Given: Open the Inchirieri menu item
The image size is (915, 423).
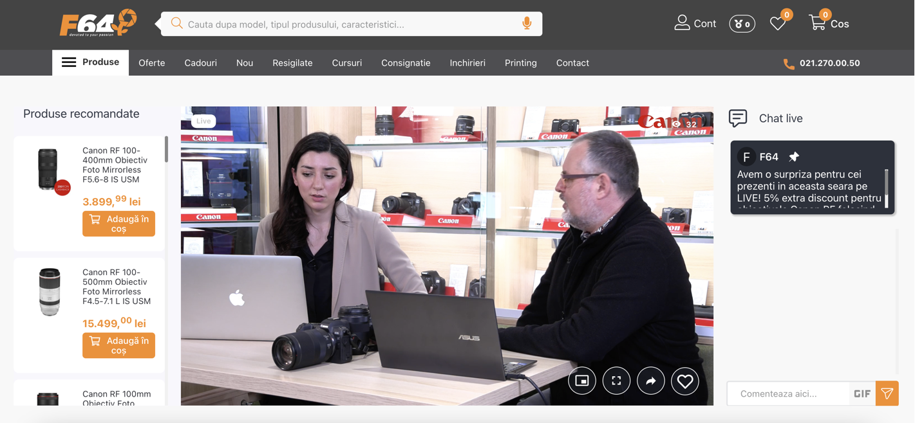Looking at the screenshot, I should point(467,63).
